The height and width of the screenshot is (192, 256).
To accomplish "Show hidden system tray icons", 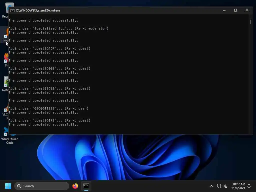I will [211, 186].
